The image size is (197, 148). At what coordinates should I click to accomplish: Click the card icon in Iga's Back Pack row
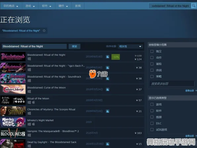click(107, 68)
